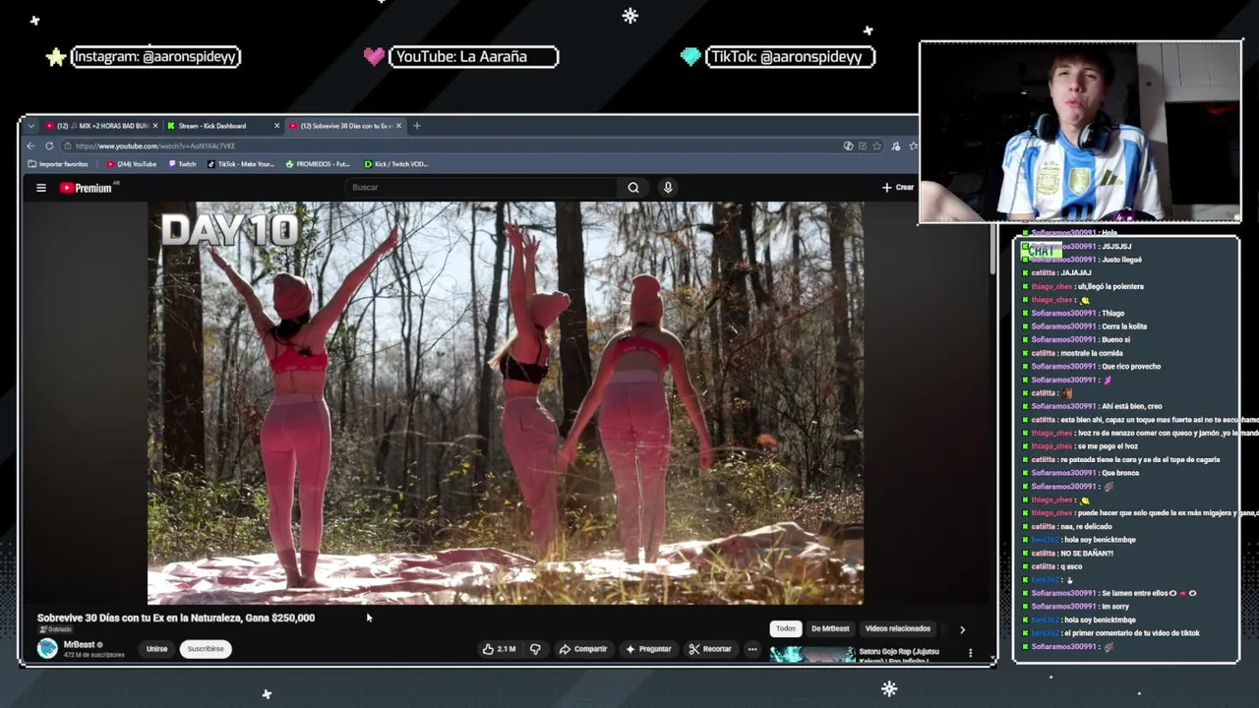
Task: Click chat message 'Que bronca'
Action: 1120,473
